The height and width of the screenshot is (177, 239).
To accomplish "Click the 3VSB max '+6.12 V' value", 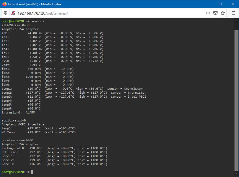I will [95, 61].
